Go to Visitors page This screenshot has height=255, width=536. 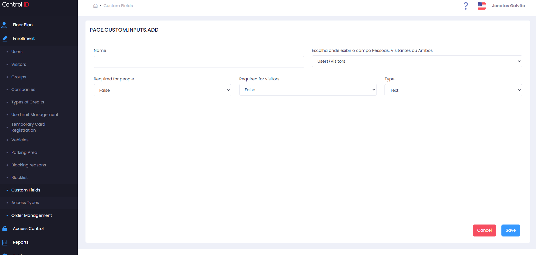pyautogui.click(x=19, y=64)
